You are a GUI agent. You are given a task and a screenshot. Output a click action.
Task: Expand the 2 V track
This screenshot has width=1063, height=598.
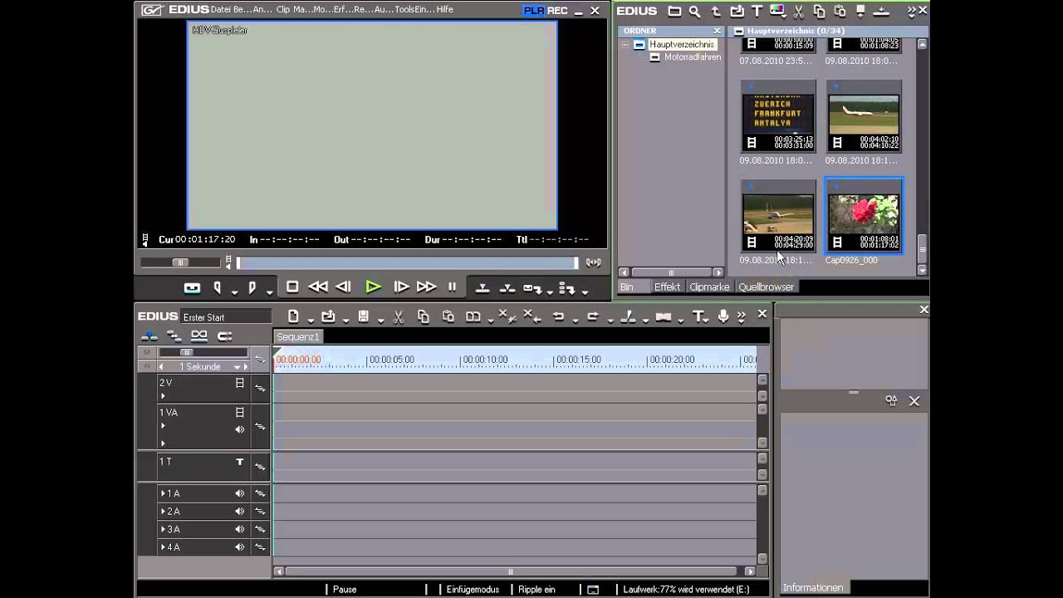tap(163, 396)
